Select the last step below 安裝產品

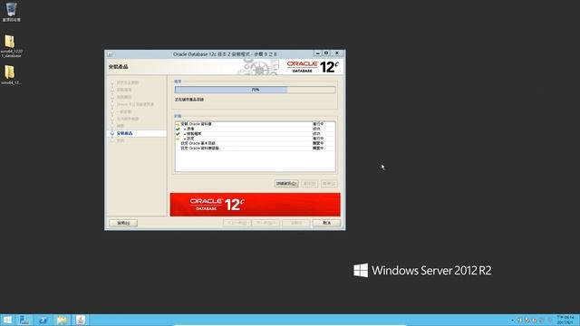click(x=121, y=140)
